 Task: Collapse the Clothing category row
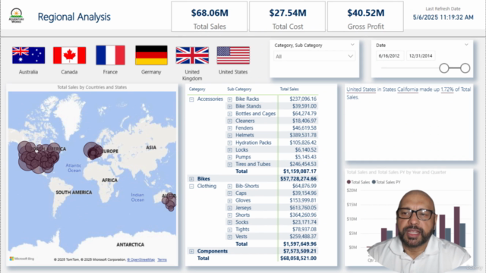tap(191, 187)
